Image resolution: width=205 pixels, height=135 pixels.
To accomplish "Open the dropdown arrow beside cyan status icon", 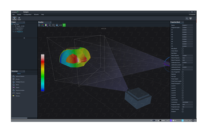I will point(190,121).
